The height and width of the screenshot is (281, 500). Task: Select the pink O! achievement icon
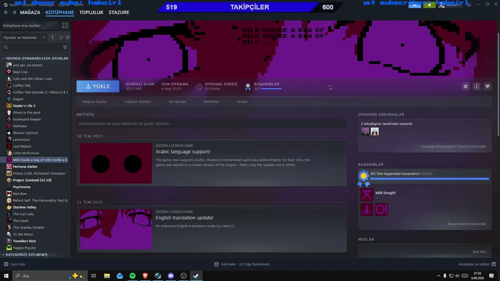tap(381, 210)
